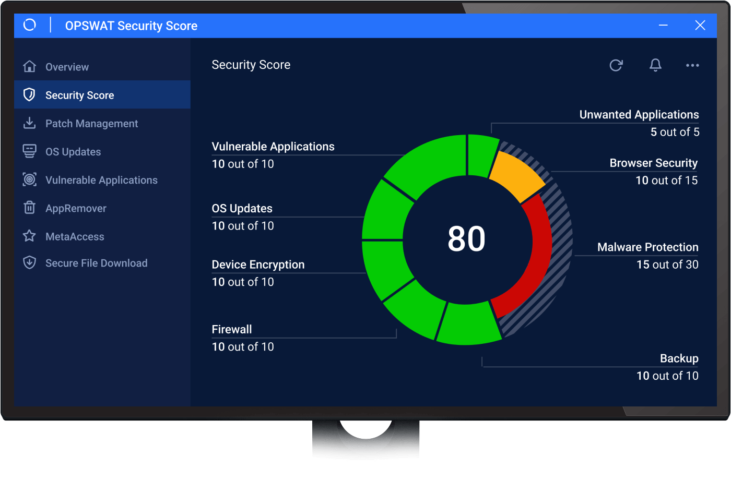Click the Secure File Download shield icon
The width and height of the screenshot is (731, 480).
coord(30,262)
